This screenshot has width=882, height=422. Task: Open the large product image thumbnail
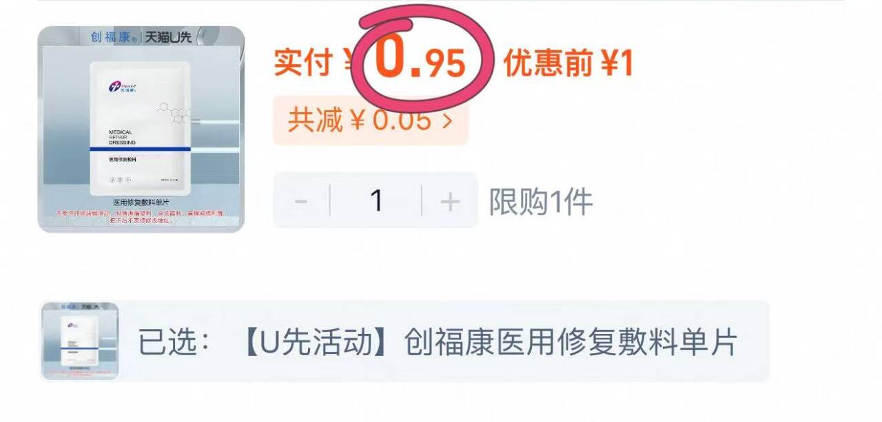point(141,129)
